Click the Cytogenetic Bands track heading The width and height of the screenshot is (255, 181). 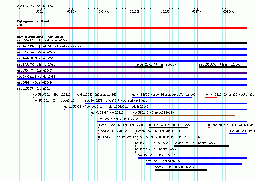coord(34,21)
